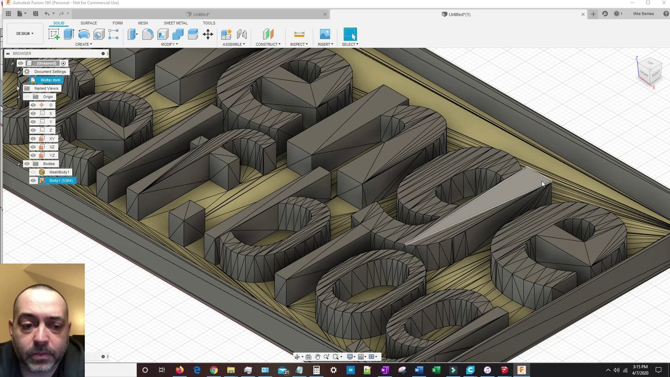Hide Body1 (5364) via its eye icon

click(x=33, y=181)
